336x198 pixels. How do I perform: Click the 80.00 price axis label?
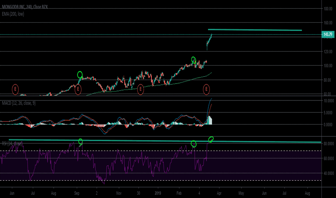pos(327,80)
